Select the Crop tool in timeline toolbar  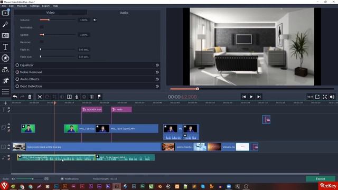tap(54, 97)
